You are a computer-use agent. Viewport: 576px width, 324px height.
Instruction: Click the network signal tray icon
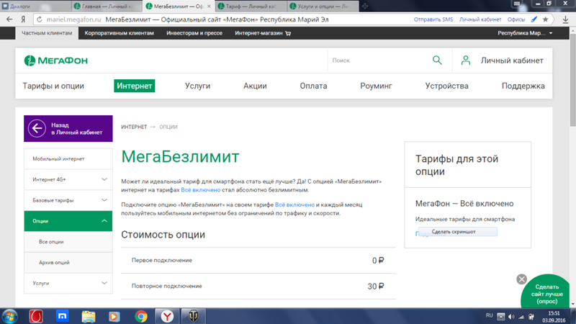click(x=521, y=317)
